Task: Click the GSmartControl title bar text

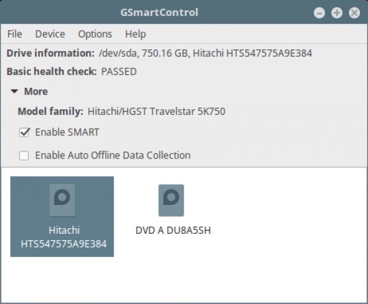Action: tap(159, 12)
